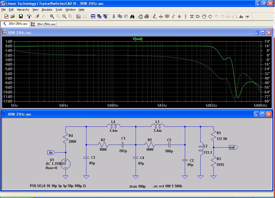This screenshot has height=198, width=275.
Task: Click the Cut scissors icon
Action: click(113, 16)
